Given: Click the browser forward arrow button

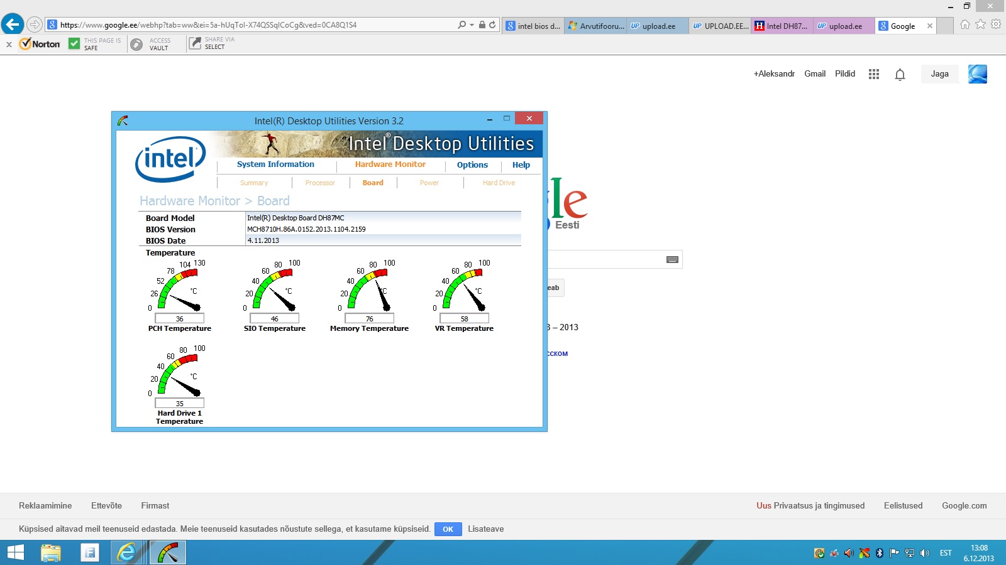Looking at the screenshot, I should pyautogui.click(x=35, y=24).
